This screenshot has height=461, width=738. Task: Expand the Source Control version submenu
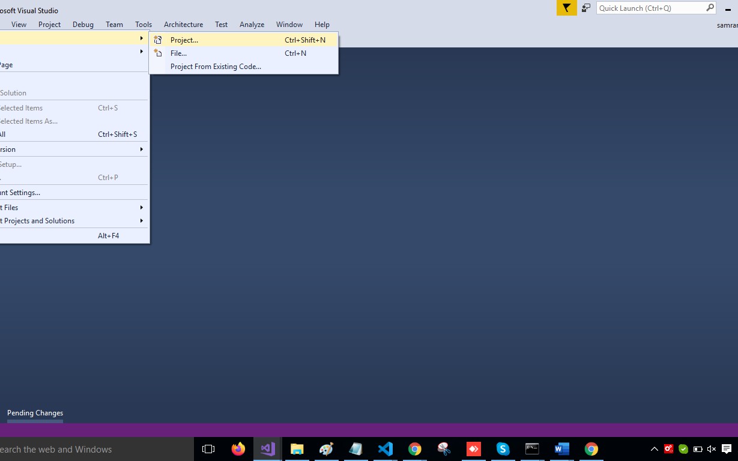[72, 149]
